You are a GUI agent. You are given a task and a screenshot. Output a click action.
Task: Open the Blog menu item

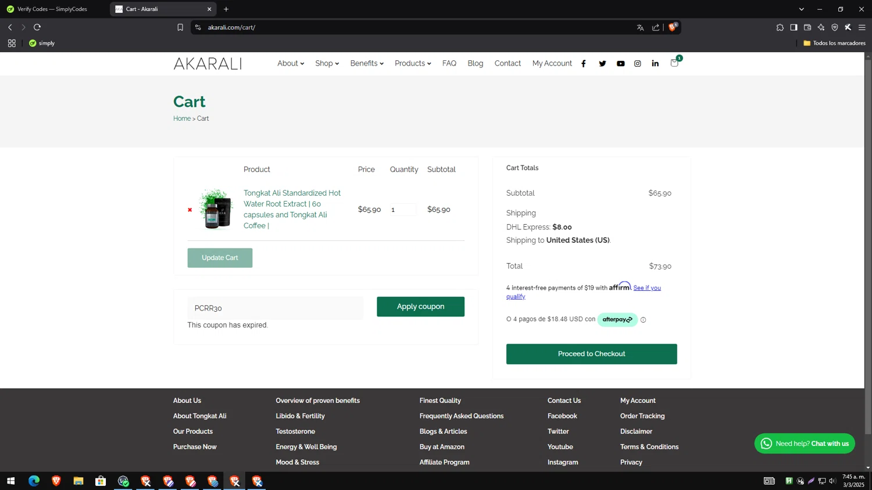pyautogui.click(x=476, y=63)
